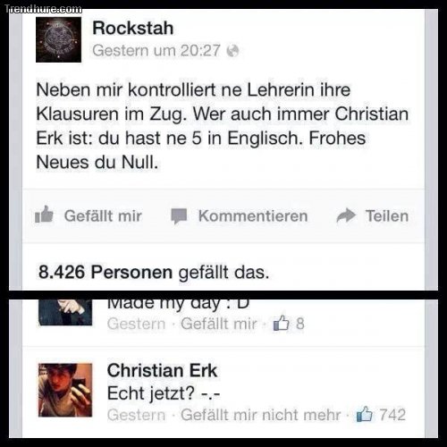This screenshot has width=447, height=447.
Task: Click the thumbs-up icon beside Gefällt mir
Action: [x=44, y=215]
